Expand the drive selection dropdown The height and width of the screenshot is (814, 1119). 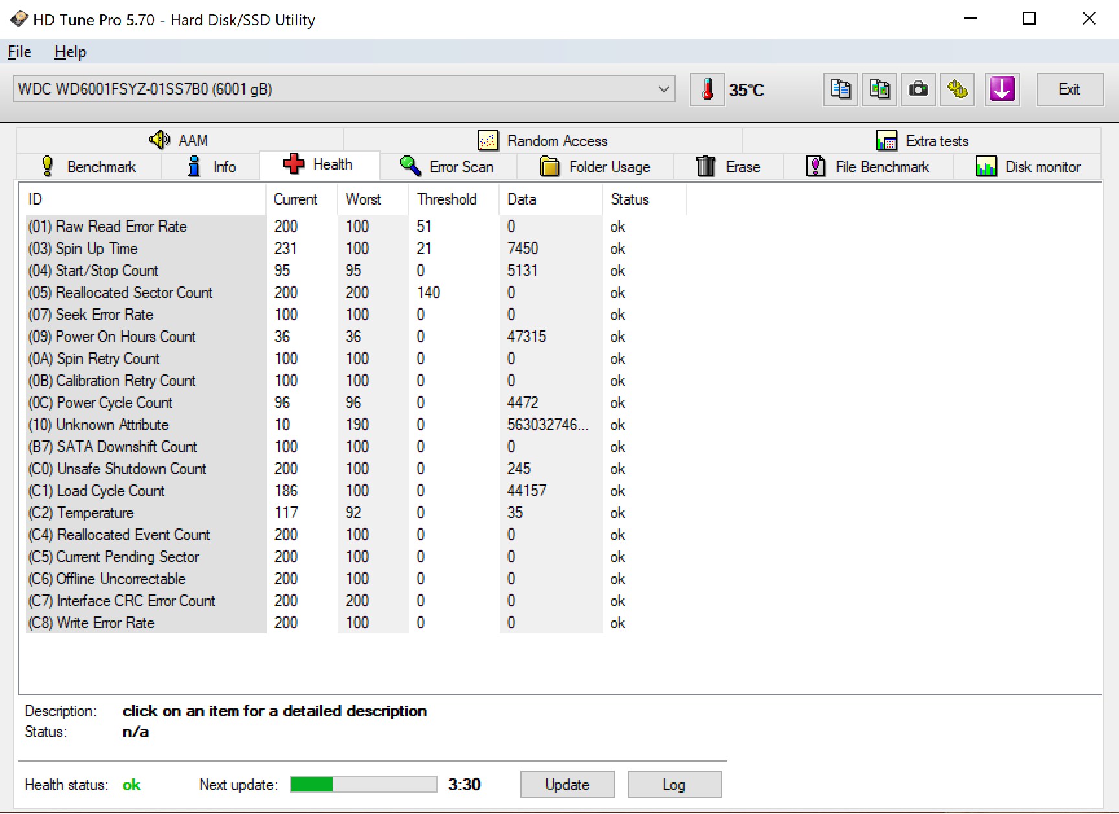(663, 89)
